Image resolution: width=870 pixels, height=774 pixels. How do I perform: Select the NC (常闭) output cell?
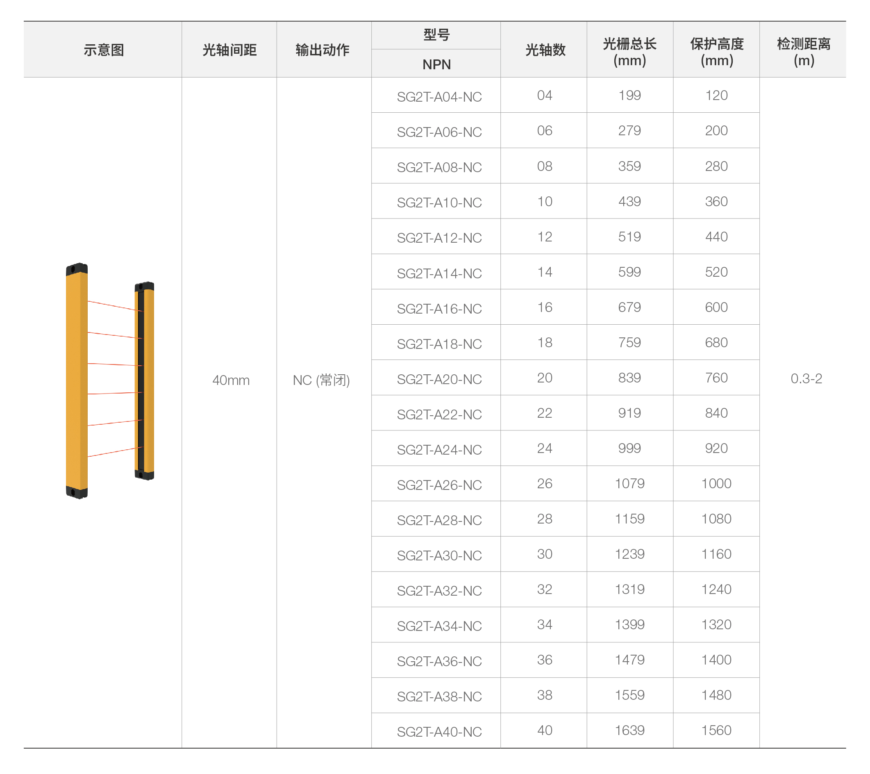coord(321,380)
